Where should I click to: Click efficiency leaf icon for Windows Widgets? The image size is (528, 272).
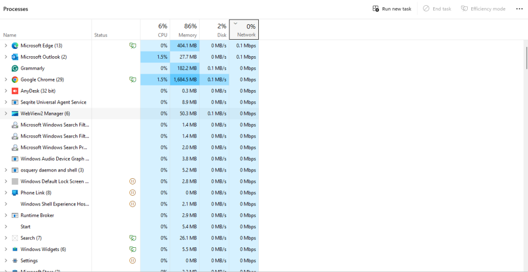pos(133,249)
